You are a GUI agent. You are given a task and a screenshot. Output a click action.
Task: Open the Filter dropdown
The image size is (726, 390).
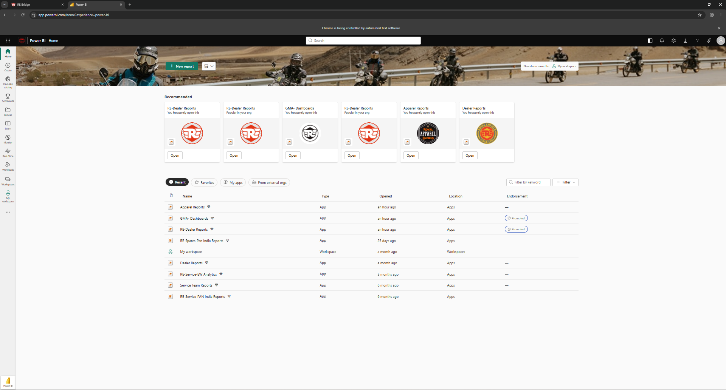point(565,182)
